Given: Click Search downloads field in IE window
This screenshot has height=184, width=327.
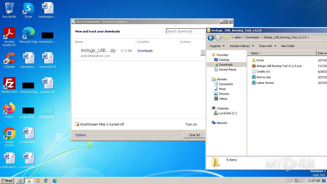Looking at the screenshot, I should pos(186,31).
